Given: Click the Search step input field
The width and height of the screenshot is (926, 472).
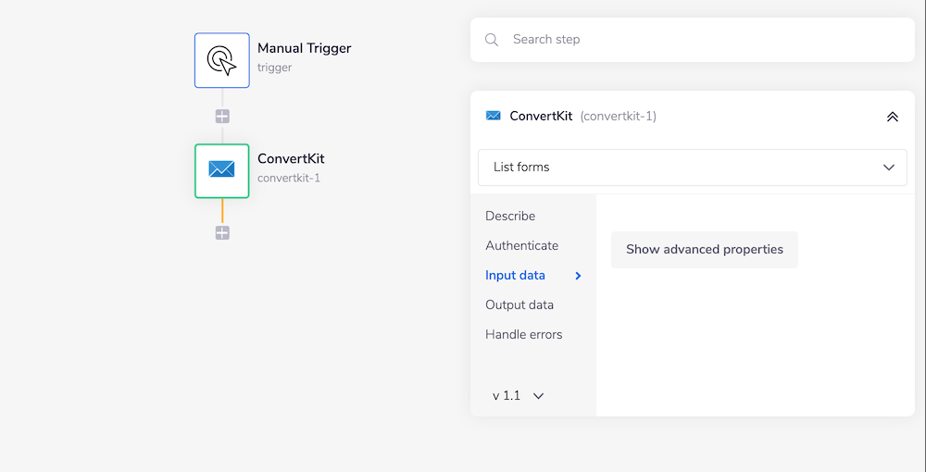Looking at the screenshot, I should [704, 40].
